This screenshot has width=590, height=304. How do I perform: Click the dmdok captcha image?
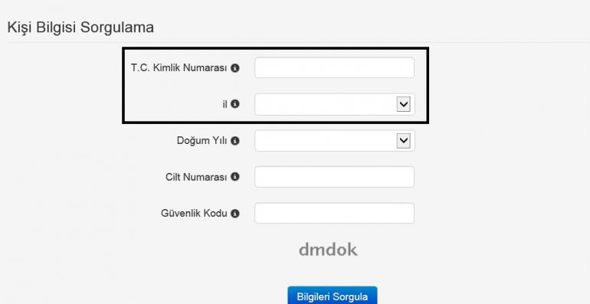[x=328, y=250]
